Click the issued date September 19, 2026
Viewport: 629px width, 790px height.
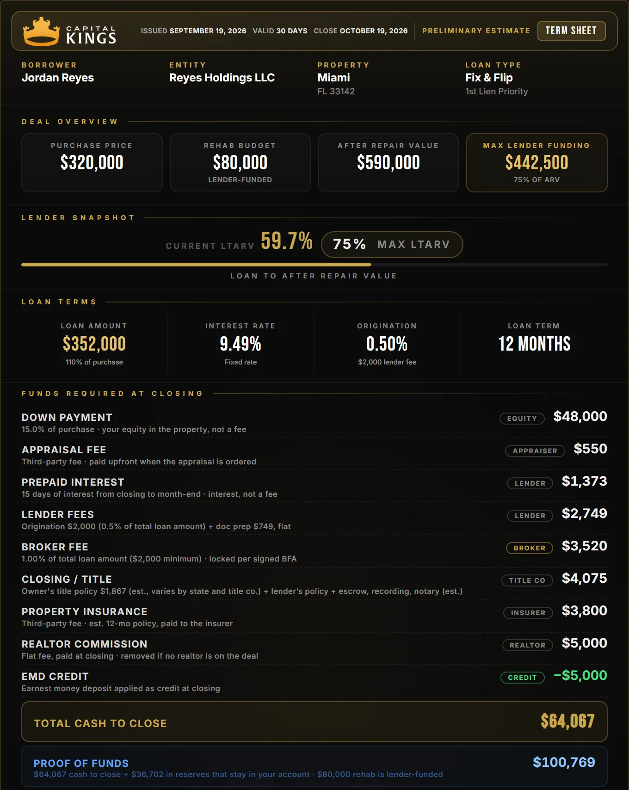point(208,31)
